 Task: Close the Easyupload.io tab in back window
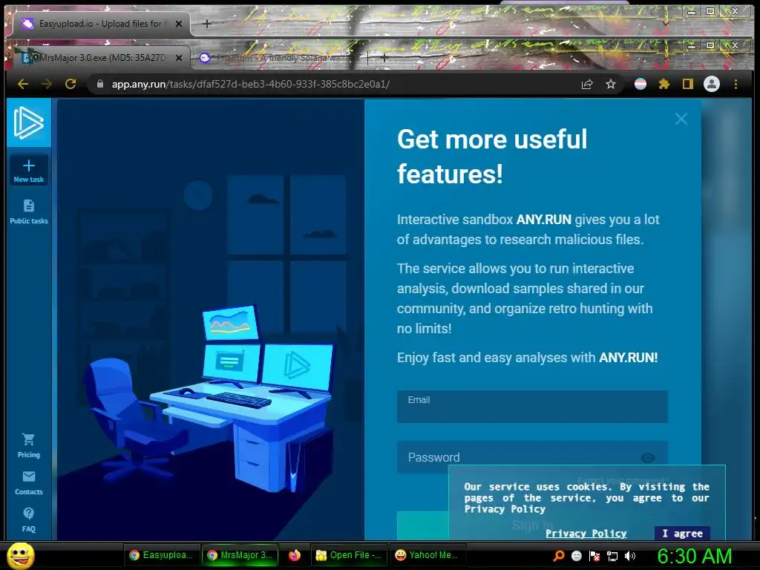(179, 23)
